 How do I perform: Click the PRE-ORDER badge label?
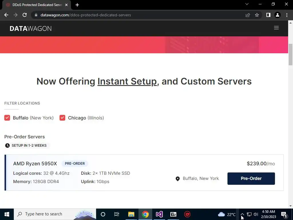click(75, 164)
